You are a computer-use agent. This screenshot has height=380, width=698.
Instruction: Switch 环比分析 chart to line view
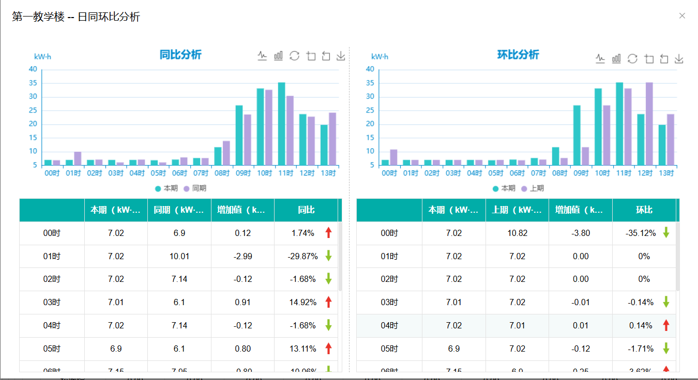tap(600, 59)
